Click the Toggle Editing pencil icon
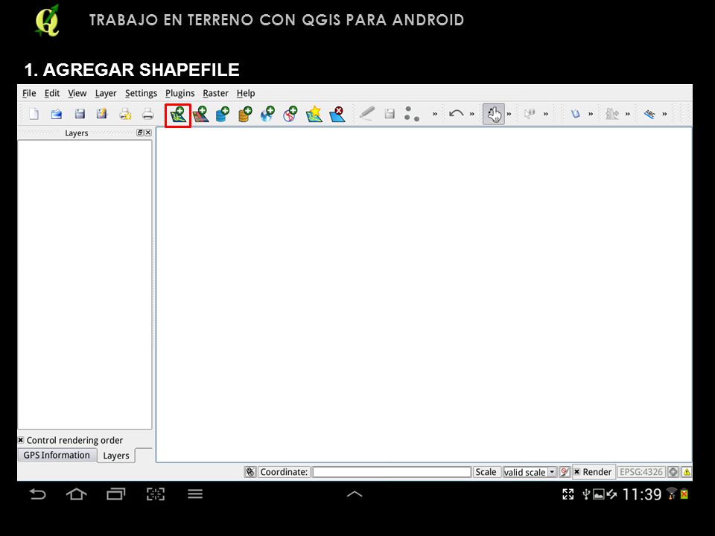Screen dimensions: 715x536 click(x=366, y=113)
